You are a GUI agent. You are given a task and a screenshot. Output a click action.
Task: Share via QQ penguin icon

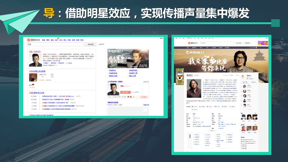point(128,97)
